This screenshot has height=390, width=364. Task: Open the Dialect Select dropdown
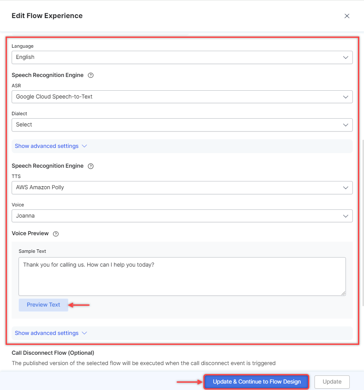[182, 125]
